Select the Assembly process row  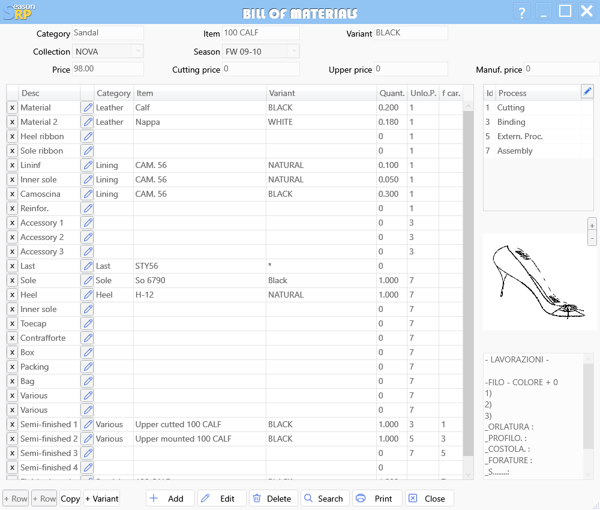pos(538,151)
